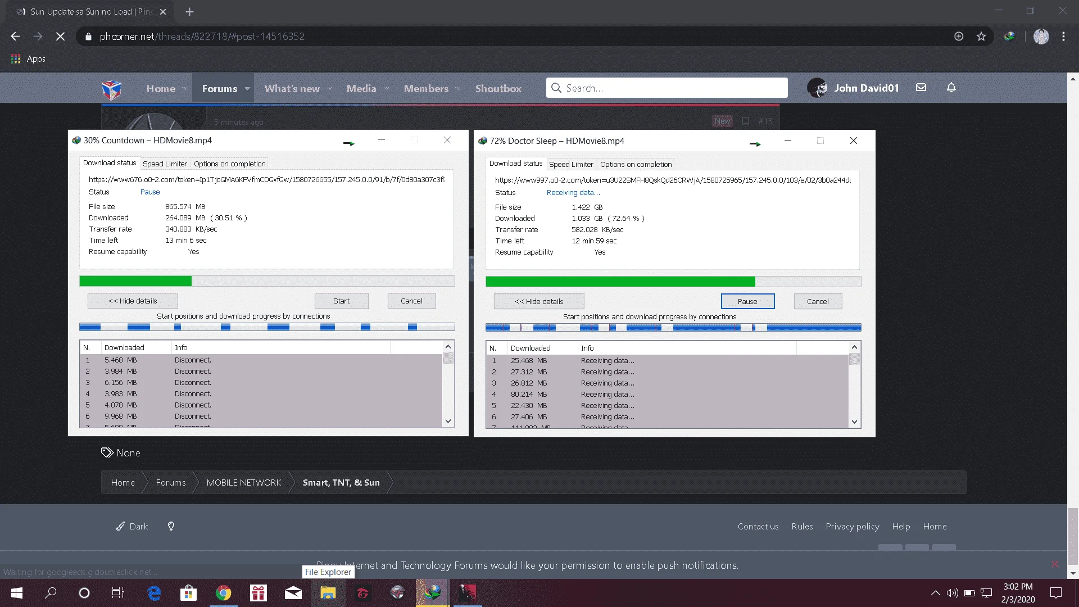
Task: Go back to previous page
Action: (15, 37)
